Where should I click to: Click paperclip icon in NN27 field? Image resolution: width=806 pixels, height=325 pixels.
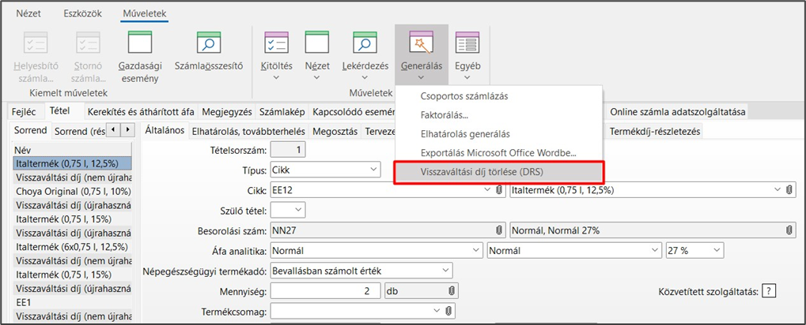[498, 230]
